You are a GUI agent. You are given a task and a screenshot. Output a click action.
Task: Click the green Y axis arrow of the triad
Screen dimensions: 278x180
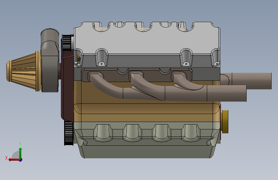click(x=21, y=153)
